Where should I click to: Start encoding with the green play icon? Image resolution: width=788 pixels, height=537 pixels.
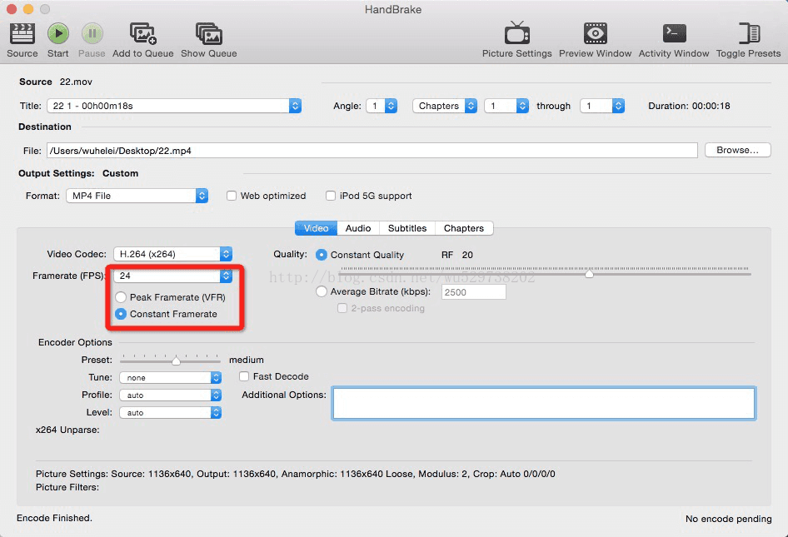58,33
